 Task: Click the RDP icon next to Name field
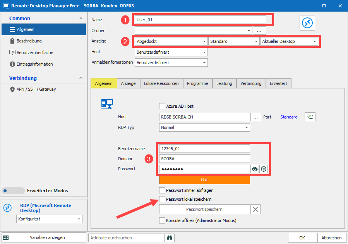(x=308, y=24)
